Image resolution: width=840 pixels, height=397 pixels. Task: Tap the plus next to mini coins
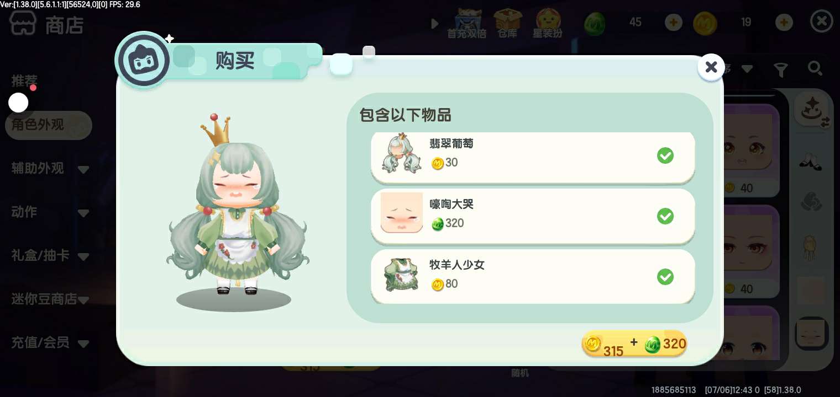(x=784, y=23)
